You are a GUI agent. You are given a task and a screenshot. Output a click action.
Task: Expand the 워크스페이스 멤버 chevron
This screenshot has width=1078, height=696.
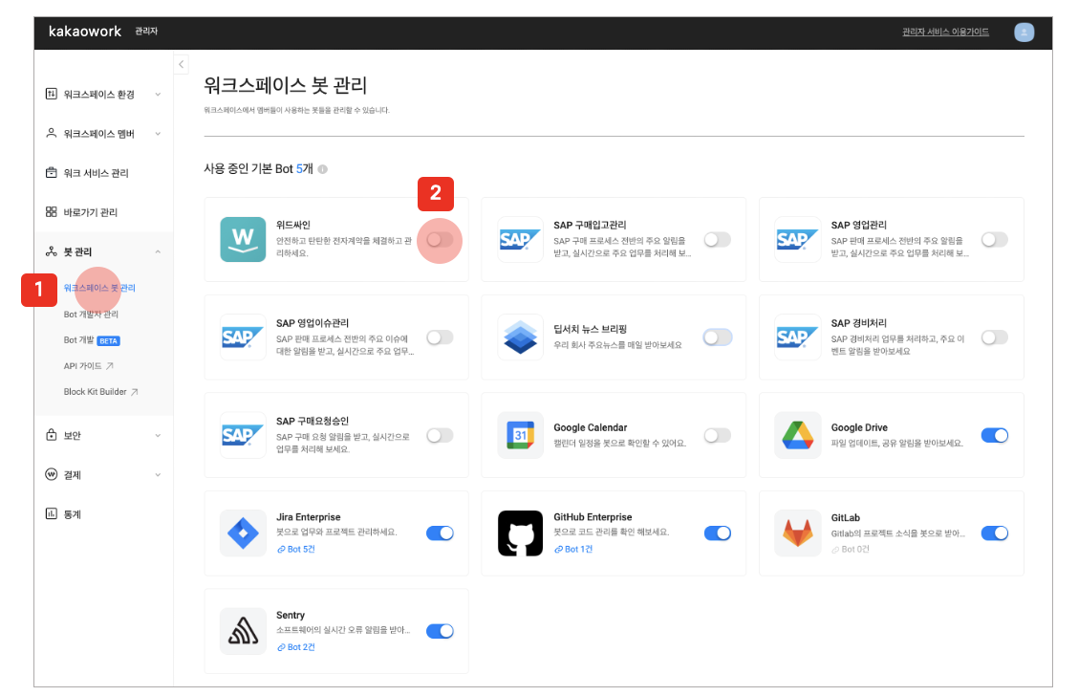(158, 134)
